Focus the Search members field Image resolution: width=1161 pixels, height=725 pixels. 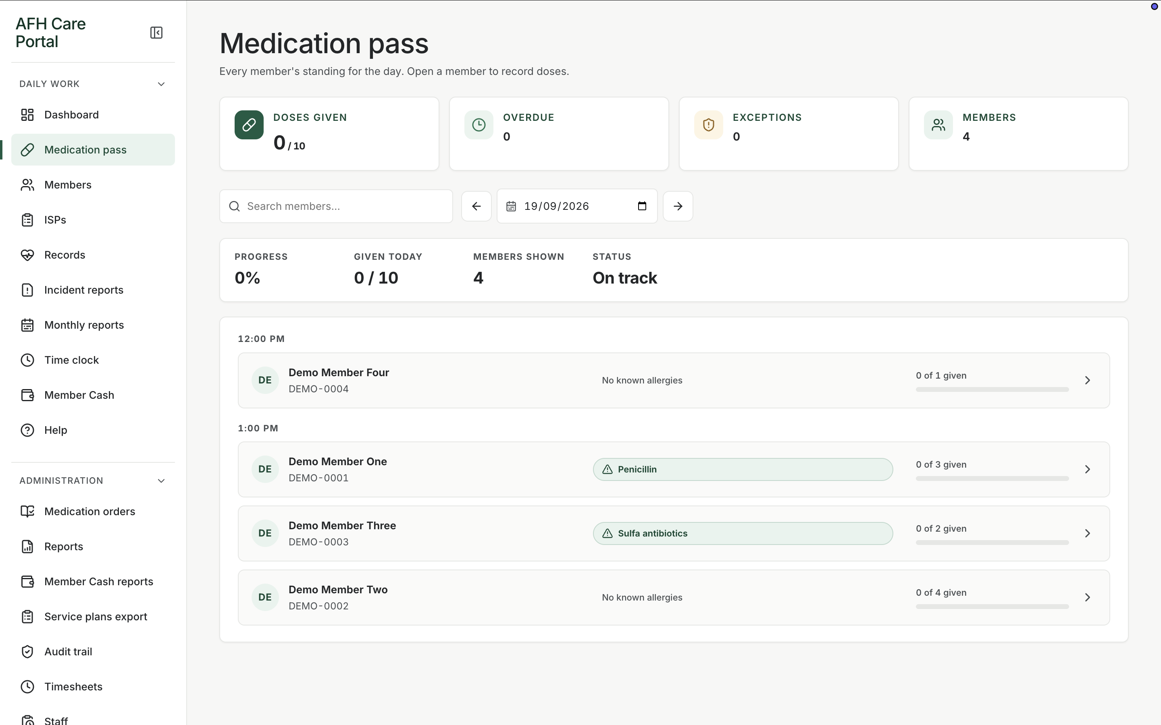point(336,206)
